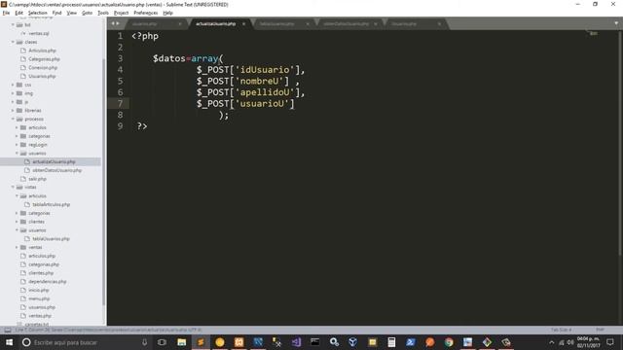Open the tab list dropdown arrow
The height and width of the screenshot is (350, 623).
pos(616,23)
